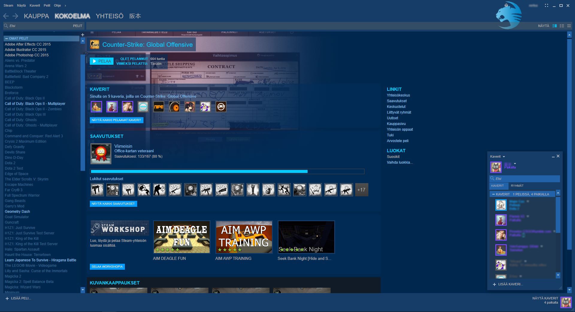Image resolution: width=575 pixels, height=312 pixels.
Task: Open the online status dropdown arrow
Action: (515, 164)
